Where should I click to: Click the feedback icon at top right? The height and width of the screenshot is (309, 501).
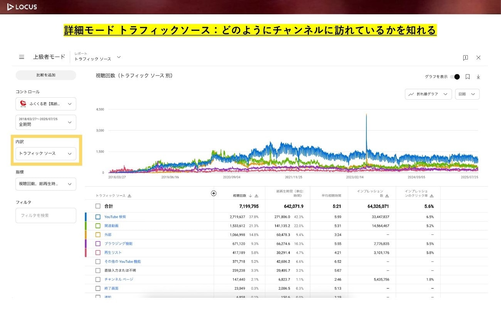[466, 58]
